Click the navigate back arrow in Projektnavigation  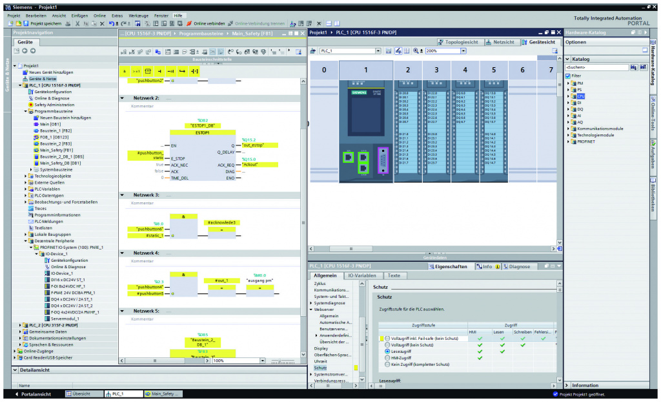[25, 50]
